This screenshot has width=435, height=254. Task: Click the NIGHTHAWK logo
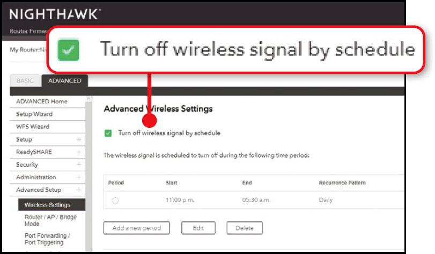(55, 14)
